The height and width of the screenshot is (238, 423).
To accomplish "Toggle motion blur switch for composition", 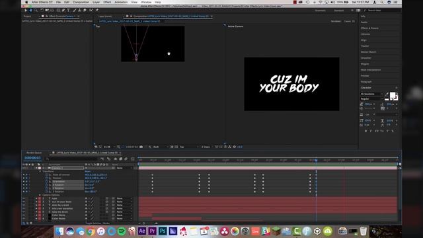I will pyautogui.click(x=126, y=159).
